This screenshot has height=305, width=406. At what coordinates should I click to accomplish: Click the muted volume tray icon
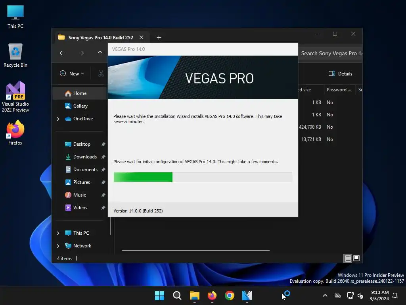coord(360,295)
